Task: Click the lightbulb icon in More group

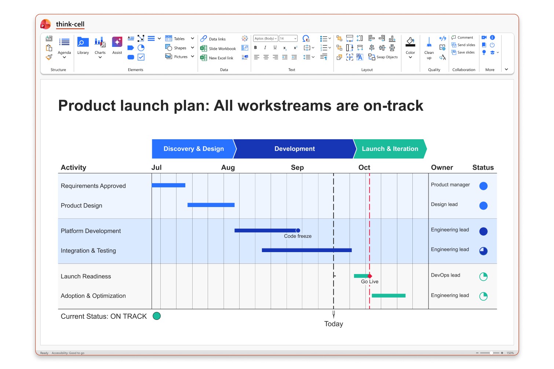Action: 484,52
